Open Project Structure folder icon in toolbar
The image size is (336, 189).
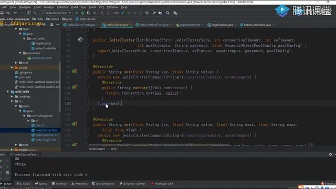click(160, 13)
